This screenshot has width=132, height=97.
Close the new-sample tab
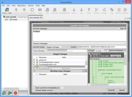[41, 17]
